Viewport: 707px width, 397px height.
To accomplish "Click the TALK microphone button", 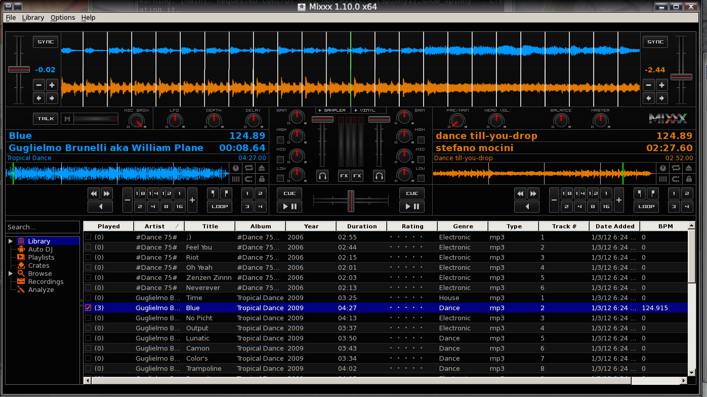I will (46, 119).
